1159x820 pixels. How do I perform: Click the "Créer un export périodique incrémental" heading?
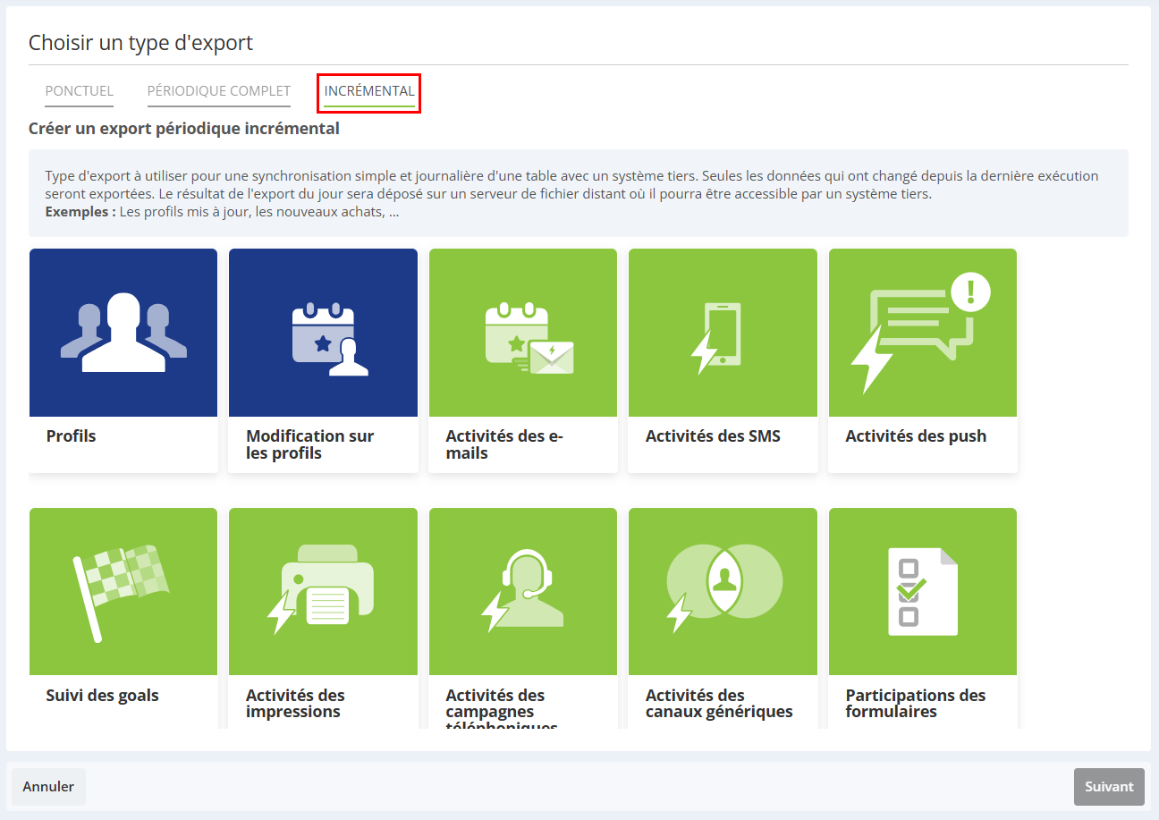(x=184, y=129)
